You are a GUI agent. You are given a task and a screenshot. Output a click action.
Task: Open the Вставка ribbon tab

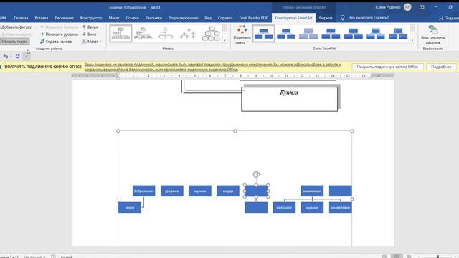click(x=42, y=18)
